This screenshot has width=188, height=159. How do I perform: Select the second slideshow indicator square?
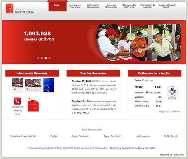42,58
